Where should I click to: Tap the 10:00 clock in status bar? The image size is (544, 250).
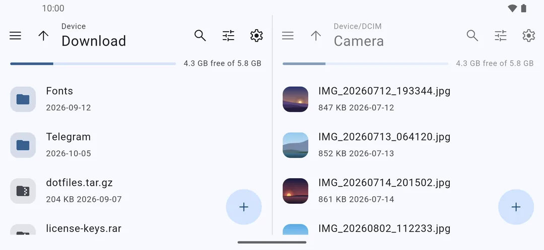(53, 9)
